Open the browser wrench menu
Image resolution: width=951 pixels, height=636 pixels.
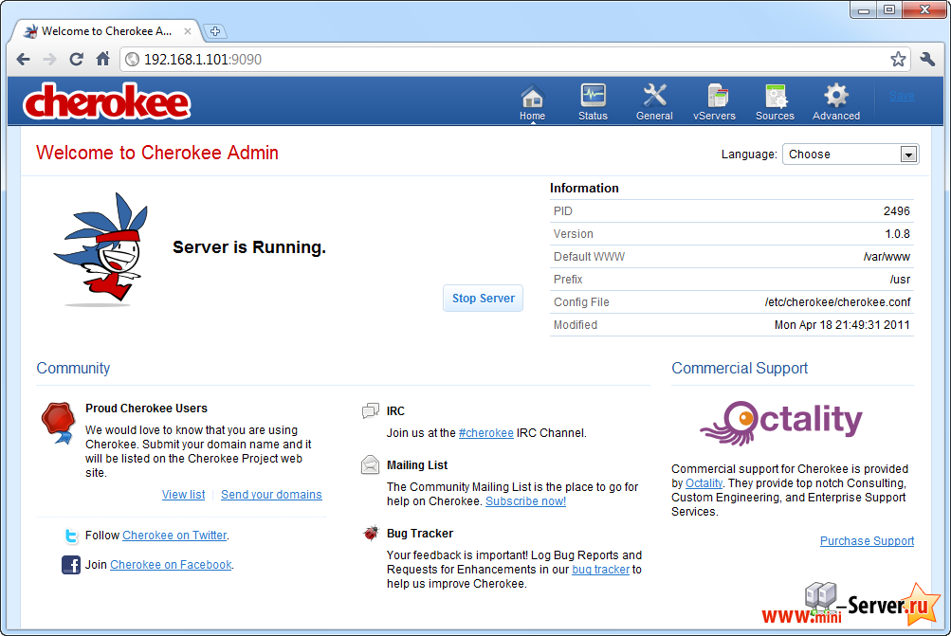(927, 59)
